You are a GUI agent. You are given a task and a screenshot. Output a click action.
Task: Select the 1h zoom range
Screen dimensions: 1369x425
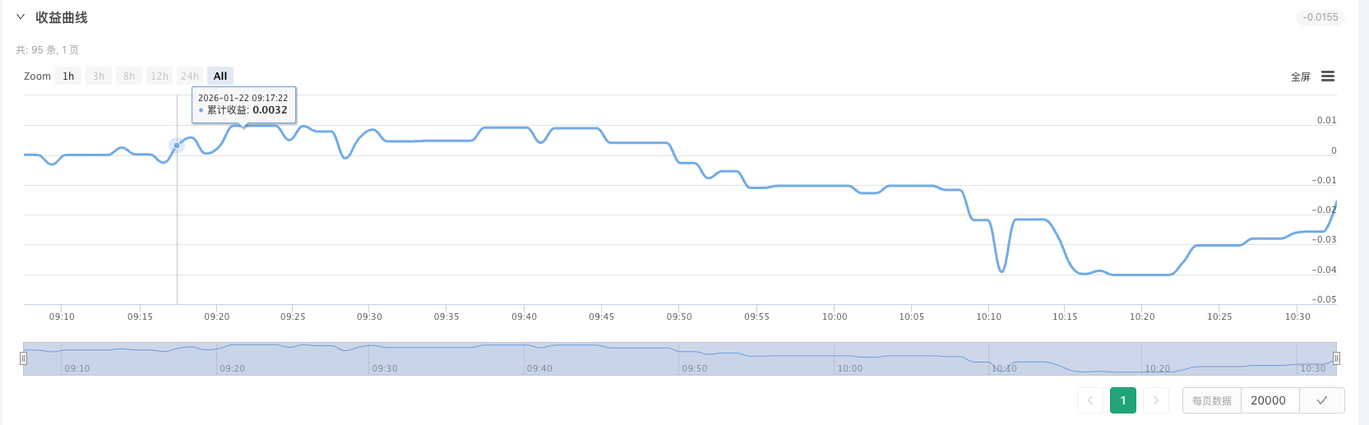(68, 76)
